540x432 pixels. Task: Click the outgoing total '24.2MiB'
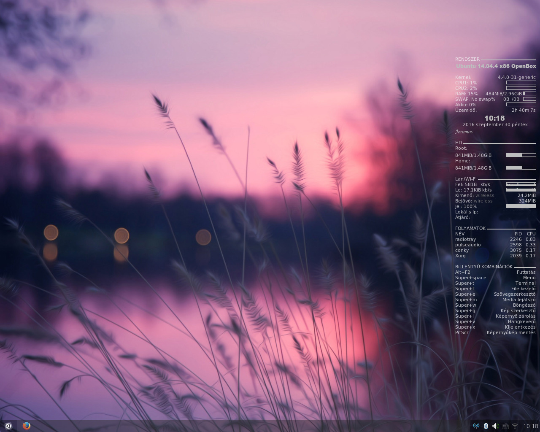coord(526,195)
